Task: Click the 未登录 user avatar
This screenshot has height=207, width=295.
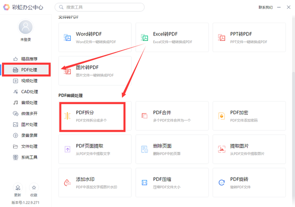Action: pos(25,28)
